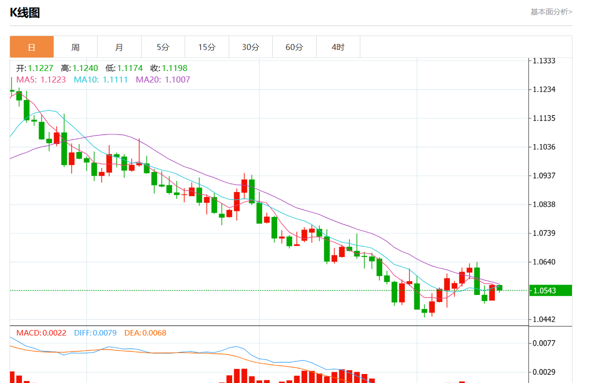Click the MACD:0.0022 indicator label
Viewport: 591px width, 383px height.
[x=41, y=333]
